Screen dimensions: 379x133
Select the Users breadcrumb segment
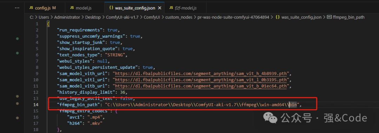point(44,17)
